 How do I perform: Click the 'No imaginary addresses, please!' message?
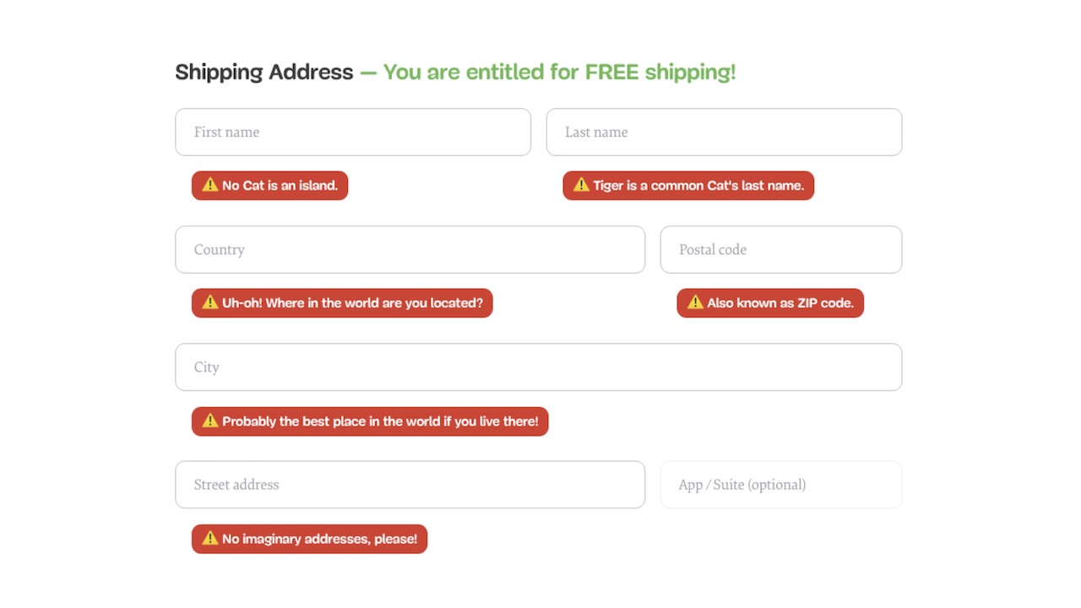(x=319, y=539)
